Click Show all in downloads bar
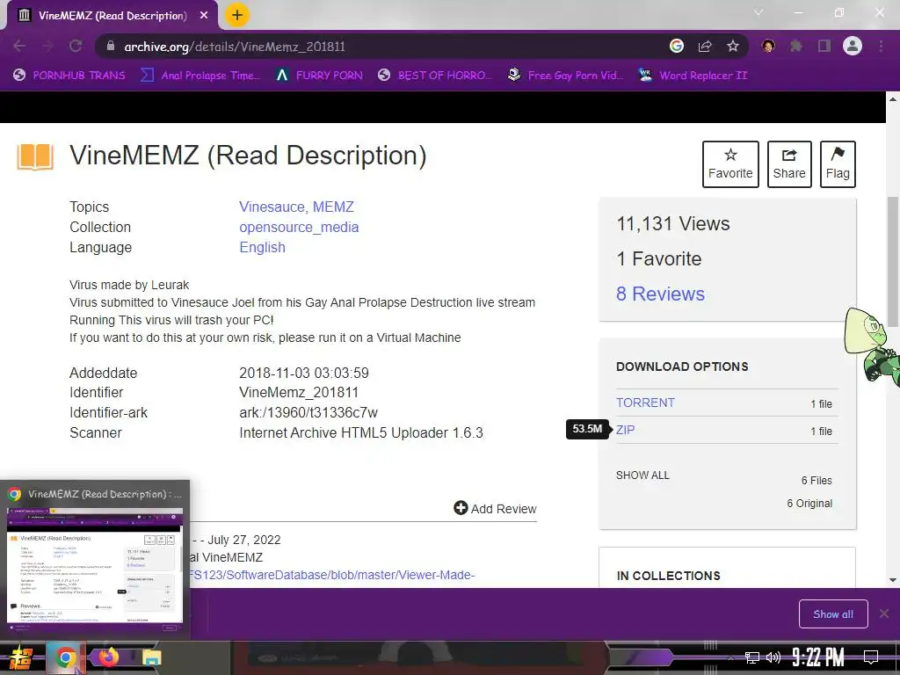 coord(833,614)
